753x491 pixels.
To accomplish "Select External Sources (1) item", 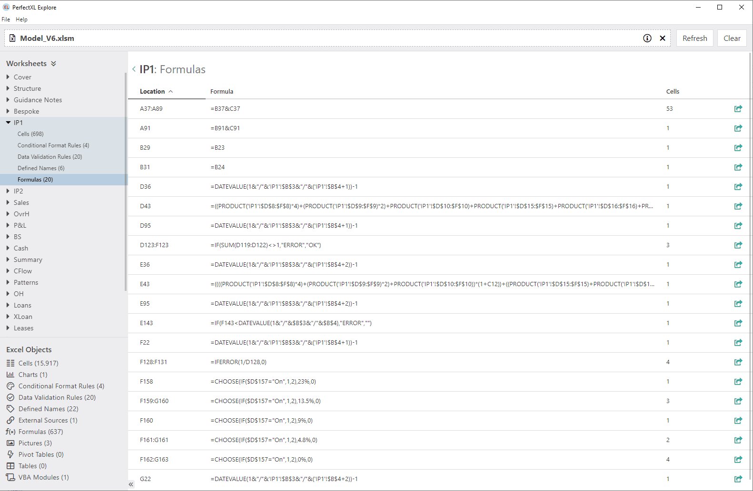I will (48, 420).
